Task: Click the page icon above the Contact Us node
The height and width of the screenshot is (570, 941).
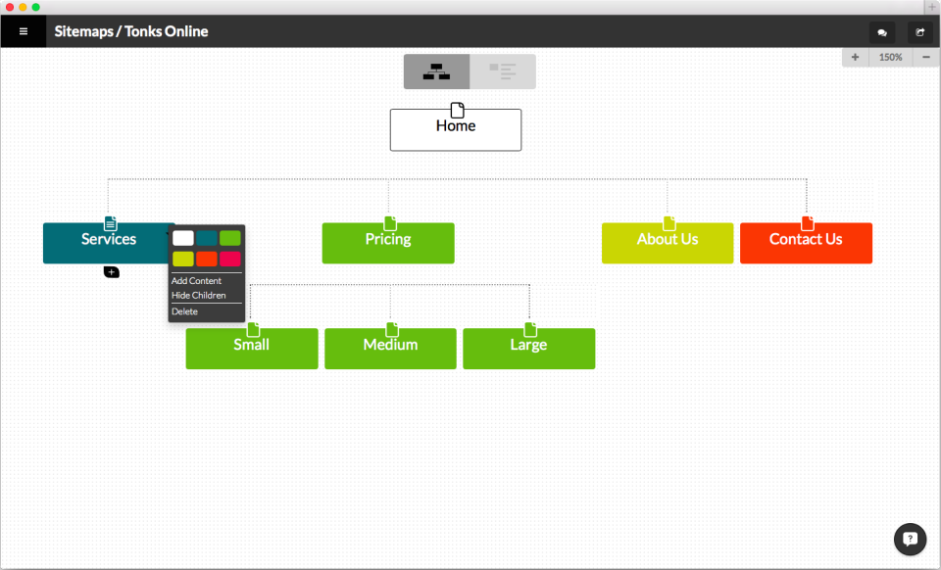Action: (x=808, y=223)
